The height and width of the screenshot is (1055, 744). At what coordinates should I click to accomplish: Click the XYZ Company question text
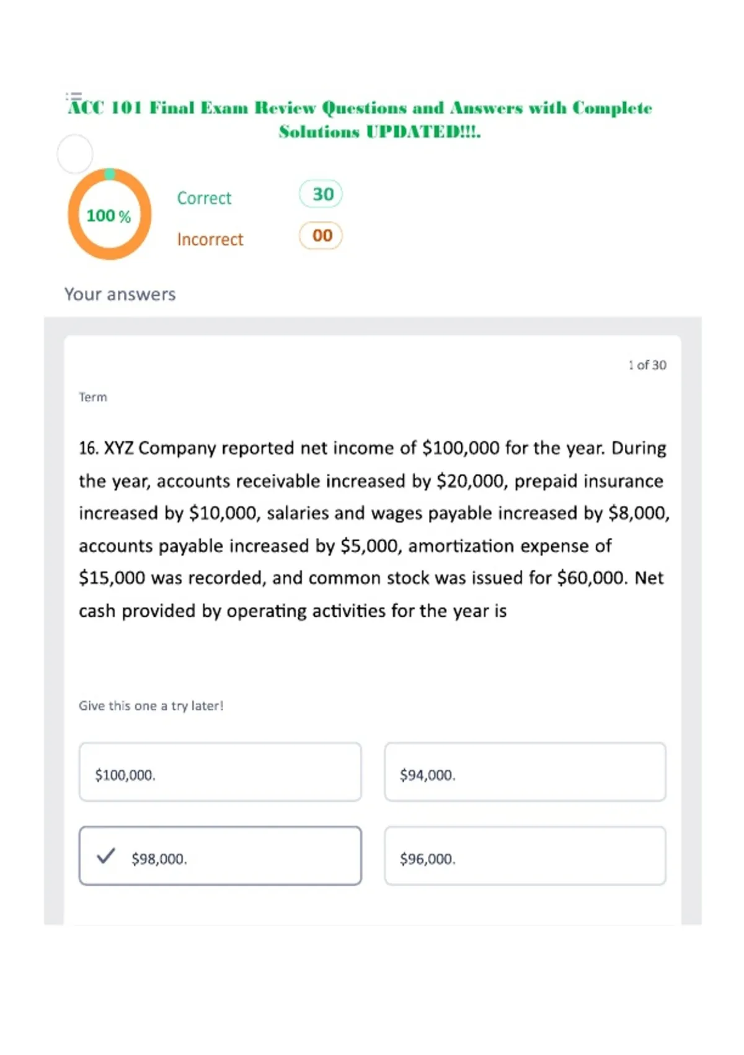[374, 529]
